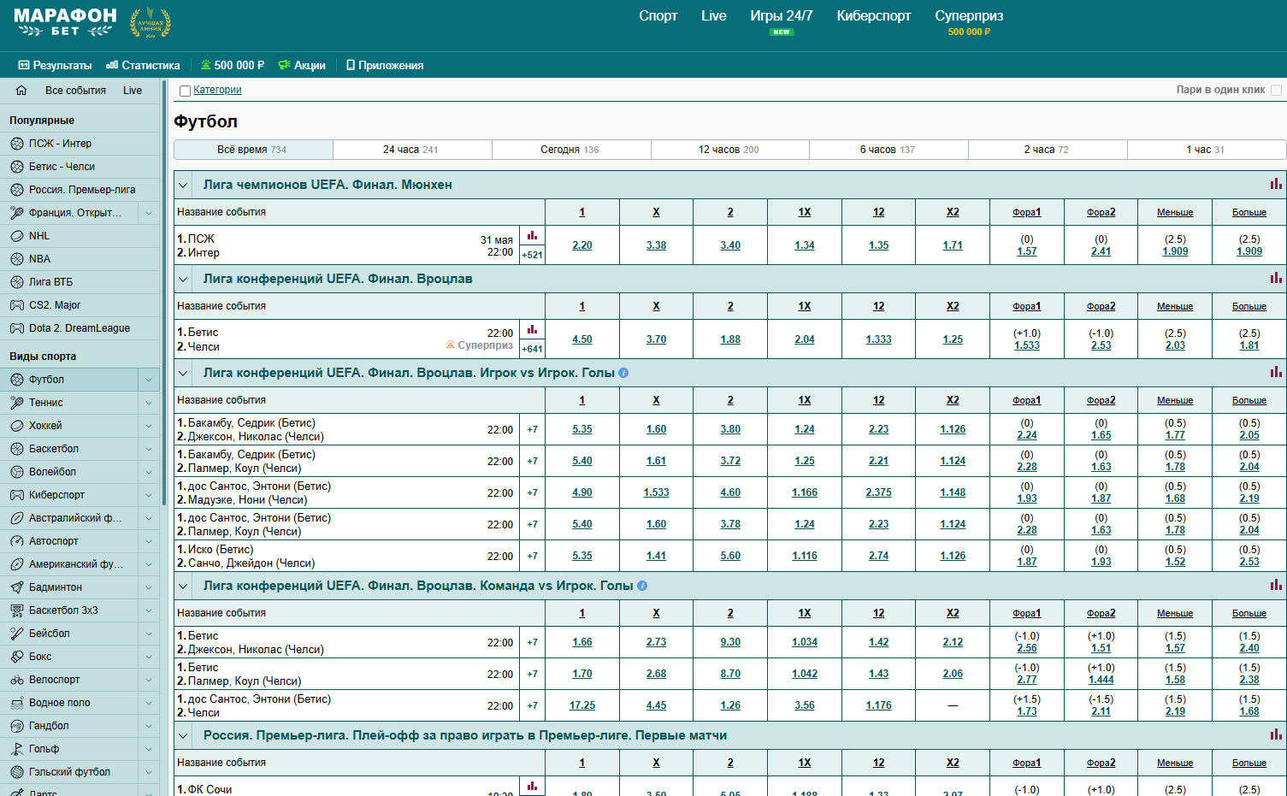Tick the Категории checkbox
This screenshot has width=1287, height=796.
[185, 91]
